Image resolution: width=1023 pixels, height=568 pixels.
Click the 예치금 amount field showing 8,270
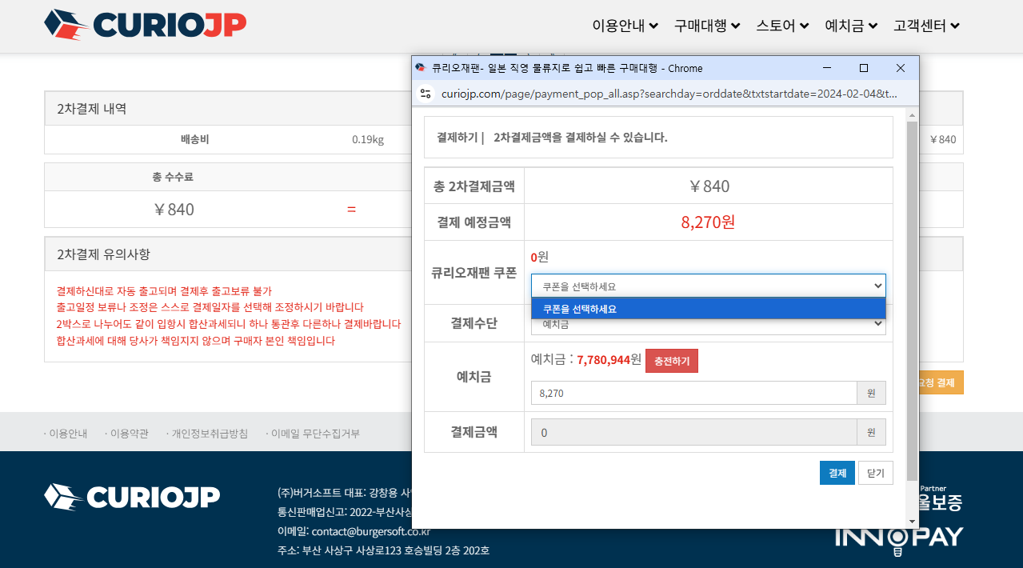[x=693, y=393]
